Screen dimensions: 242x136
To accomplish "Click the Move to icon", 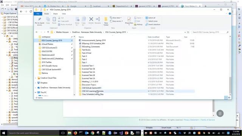I will coord(77,19).
